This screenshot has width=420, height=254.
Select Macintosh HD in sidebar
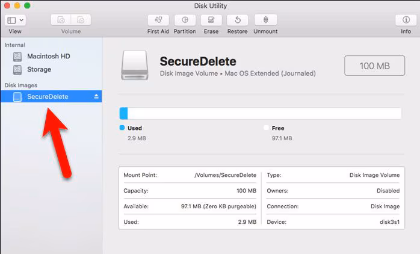48,56
